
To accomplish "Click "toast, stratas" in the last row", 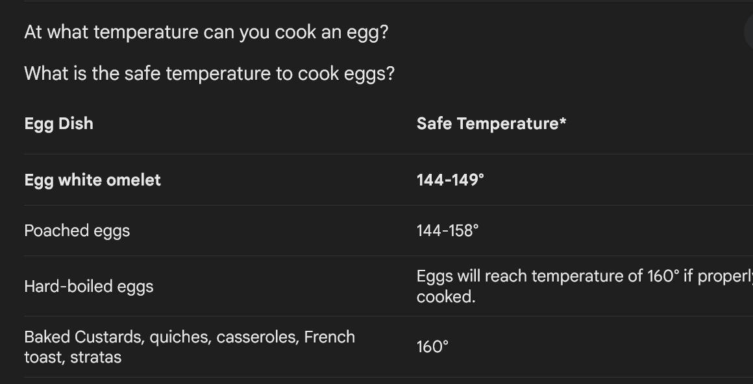I will click(x=73, y=357).
